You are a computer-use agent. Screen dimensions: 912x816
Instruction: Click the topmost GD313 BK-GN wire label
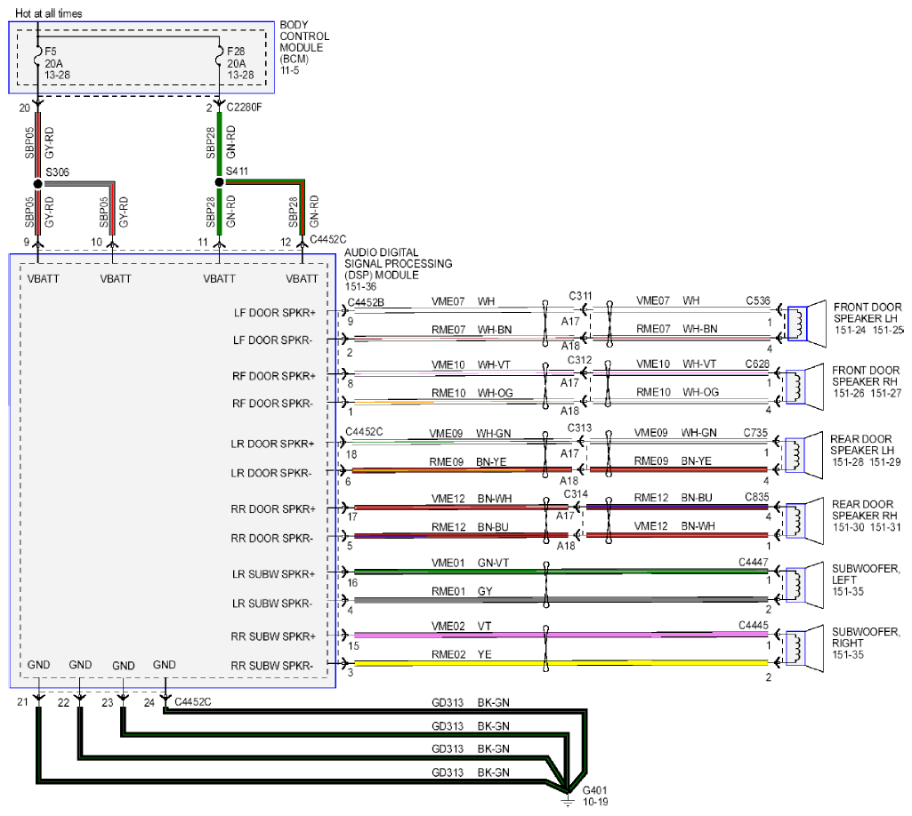pyautogui.click(x=471, y=702)
